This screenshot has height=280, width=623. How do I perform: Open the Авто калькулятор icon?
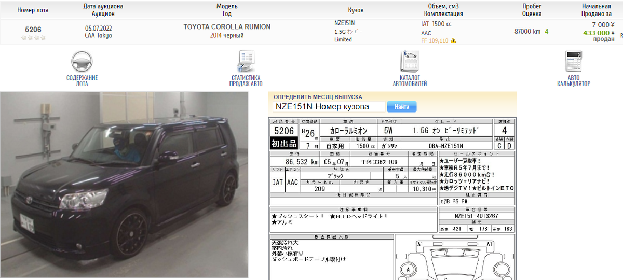(573, 62)
